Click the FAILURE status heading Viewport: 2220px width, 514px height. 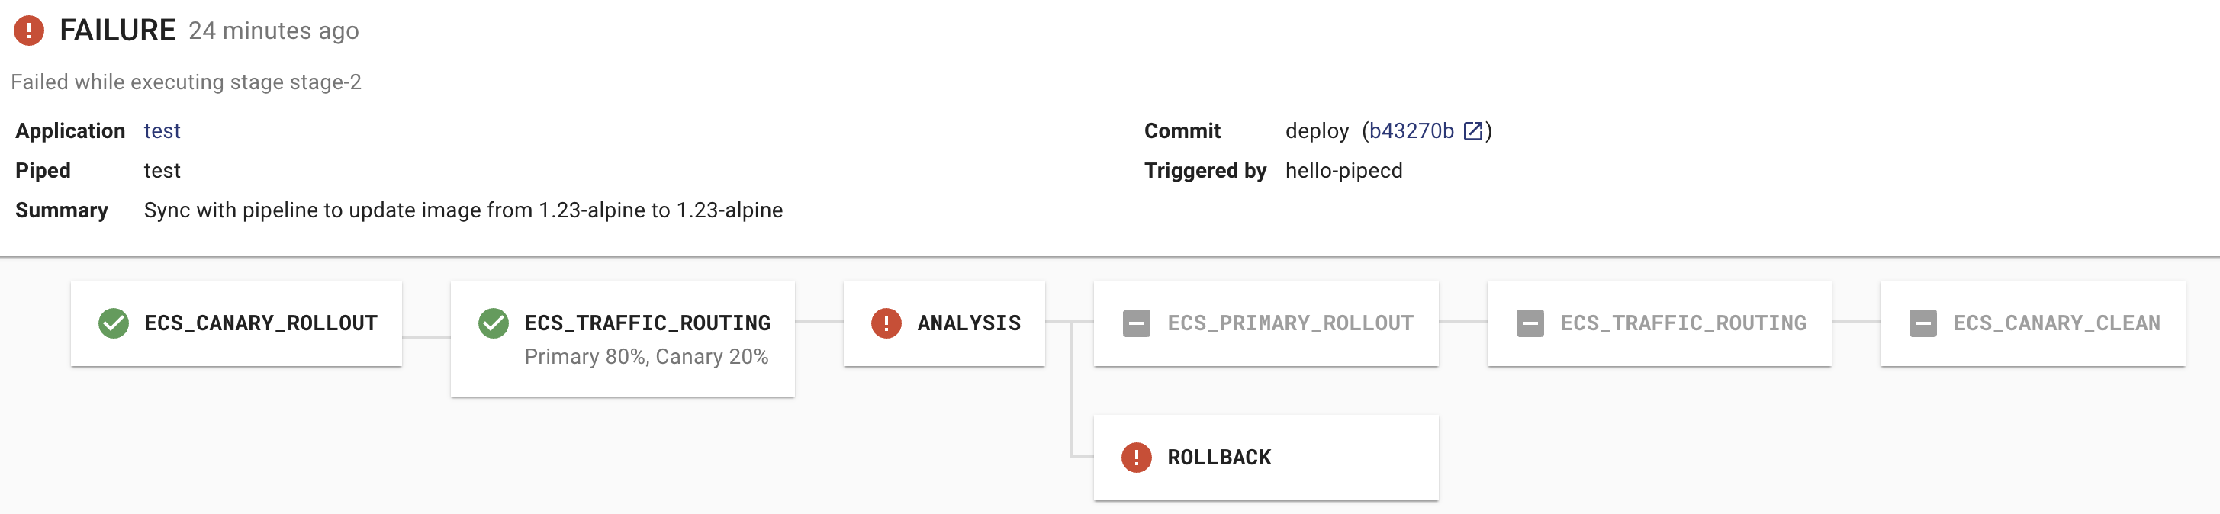tap(117, 31)
